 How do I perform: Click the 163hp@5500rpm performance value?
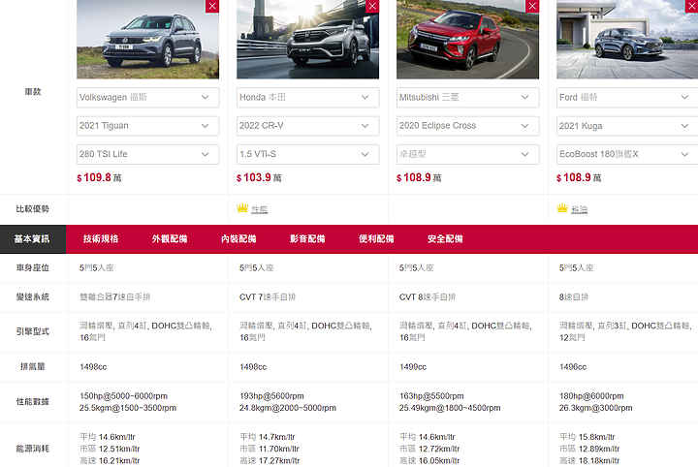pyautogui.click(x=431, y=396)
